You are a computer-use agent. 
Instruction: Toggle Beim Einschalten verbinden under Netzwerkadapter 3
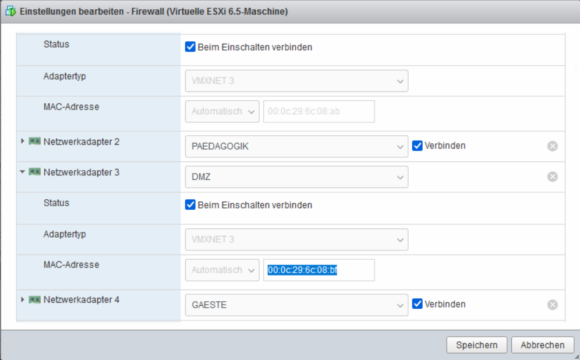click(190, 204)
